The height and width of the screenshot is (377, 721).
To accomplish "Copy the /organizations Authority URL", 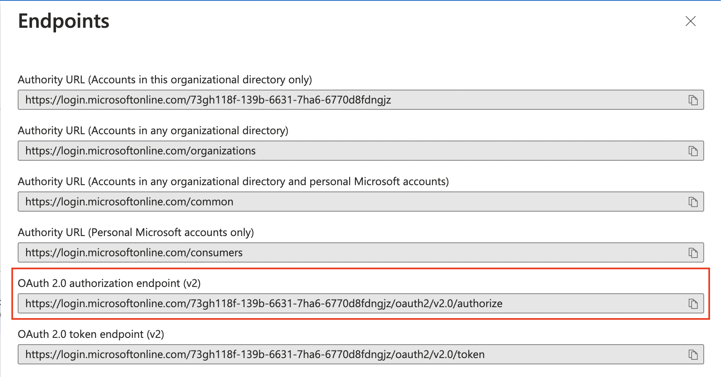I will [x=693, y=151].
